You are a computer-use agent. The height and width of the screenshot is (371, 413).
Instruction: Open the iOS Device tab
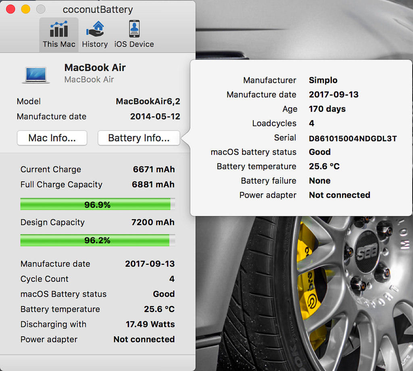[x=134, y=35]
